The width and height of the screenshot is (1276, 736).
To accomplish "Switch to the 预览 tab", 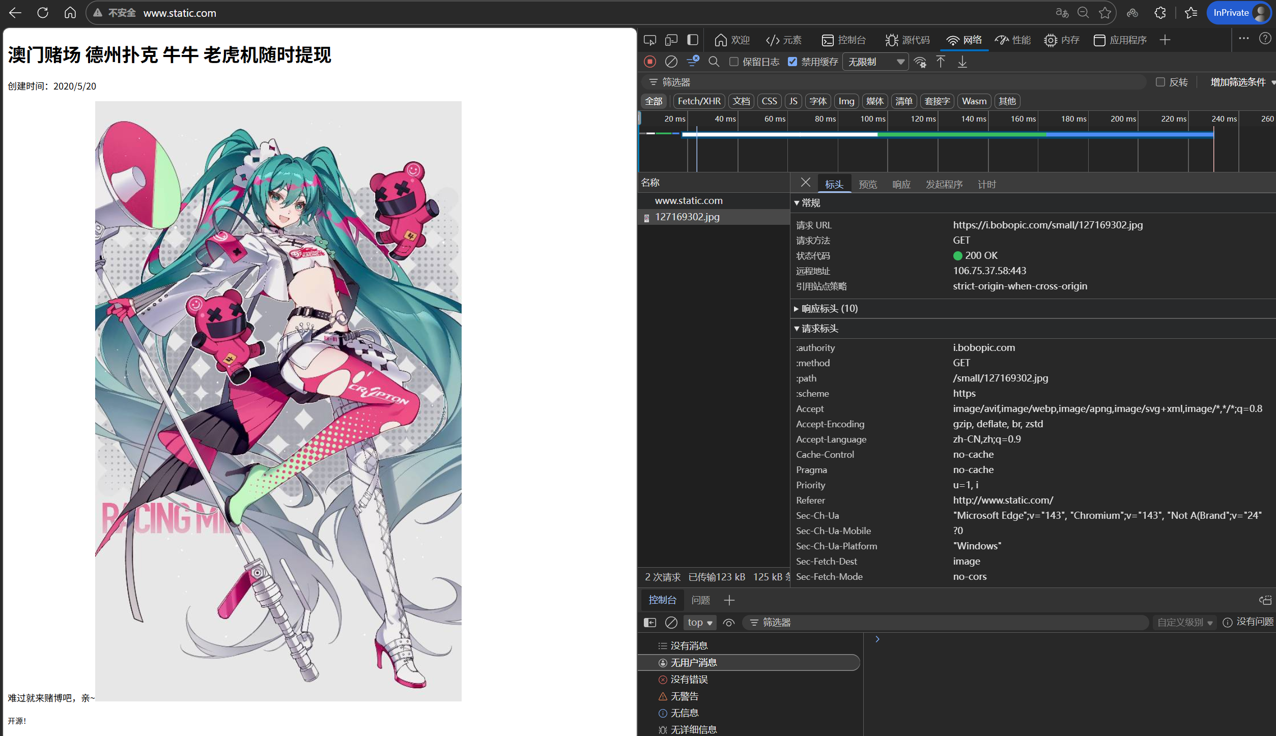I will (x=867, y=185).
